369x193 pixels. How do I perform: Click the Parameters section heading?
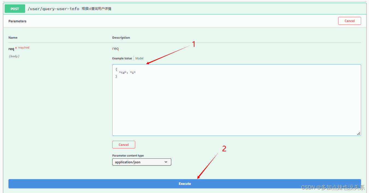[17, 21]
